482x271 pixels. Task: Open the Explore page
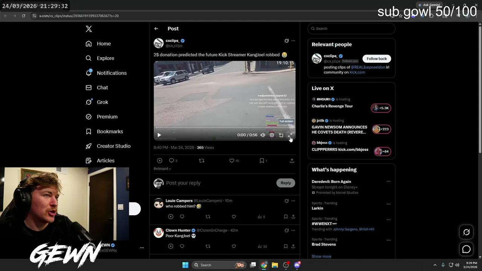(100, 58)
